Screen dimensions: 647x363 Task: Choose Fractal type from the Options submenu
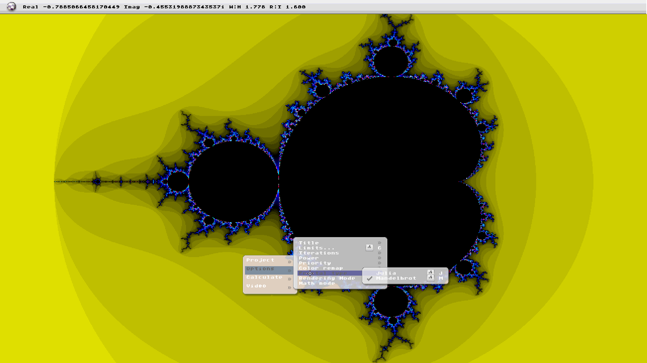[x=320, y=273]
